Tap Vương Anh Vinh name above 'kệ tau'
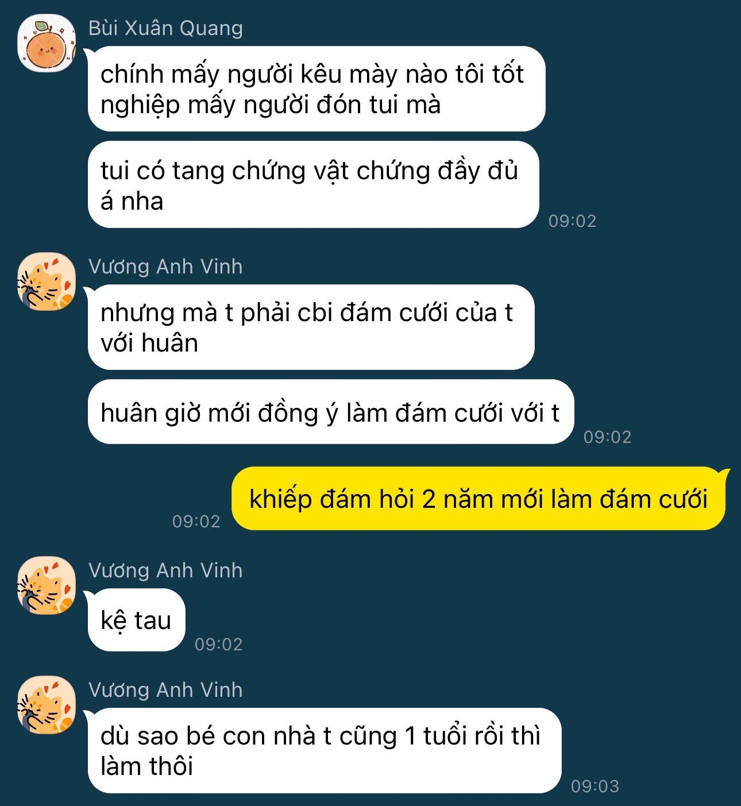This screenshot has height=806, width=741. point(165,570)
